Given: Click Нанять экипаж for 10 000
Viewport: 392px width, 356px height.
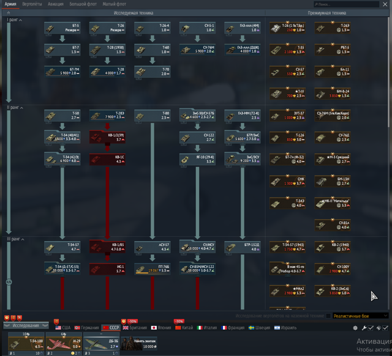Looking at the screenshot, I should tap(139, 344).
